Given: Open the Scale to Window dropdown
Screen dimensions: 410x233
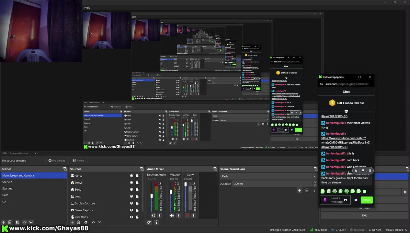Looking at the screenshot, I should (23, 153).
